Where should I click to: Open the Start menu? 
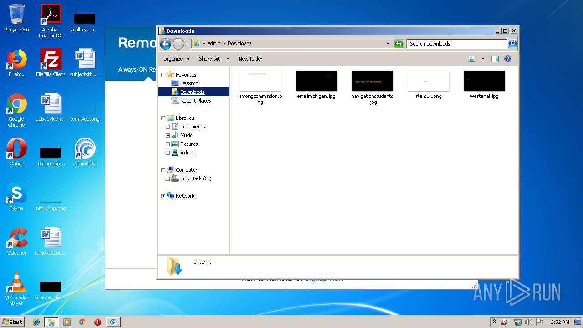[12, 322]
